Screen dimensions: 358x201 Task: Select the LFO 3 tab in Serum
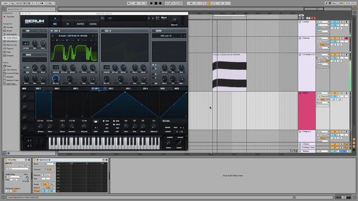pos(128,88)
